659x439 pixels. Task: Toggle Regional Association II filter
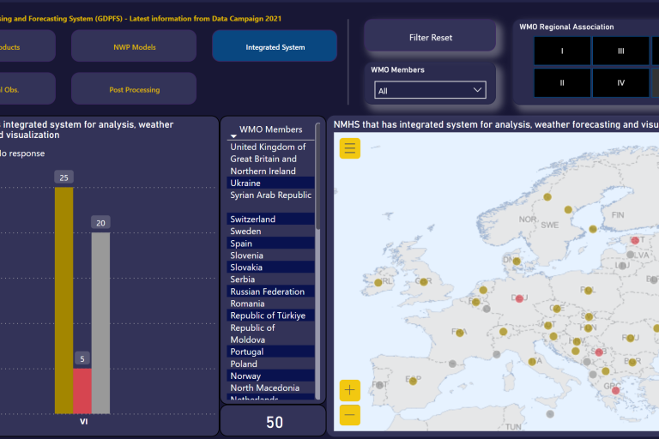click(562, 83)
